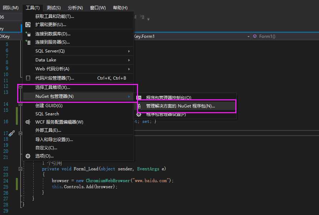
Task: Choose 创建 GUID(G) menu entry
Action: 78,105
